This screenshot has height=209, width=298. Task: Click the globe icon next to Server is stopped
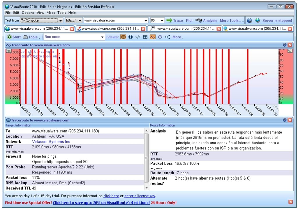[258, 20]
